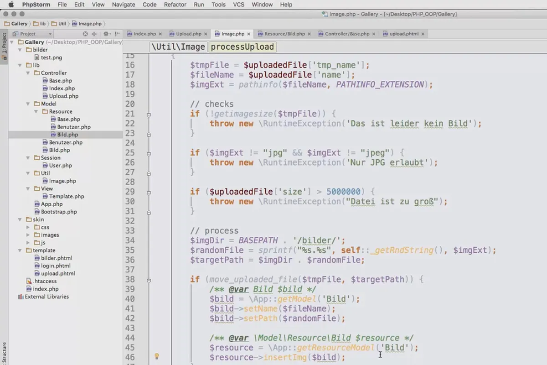Close the Controller/Base.php tab
This screenshot has width=547, height=365.
(x=374, y=34)
